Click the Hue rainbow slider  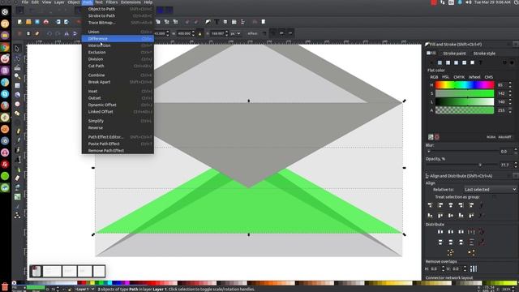(465, 85)
